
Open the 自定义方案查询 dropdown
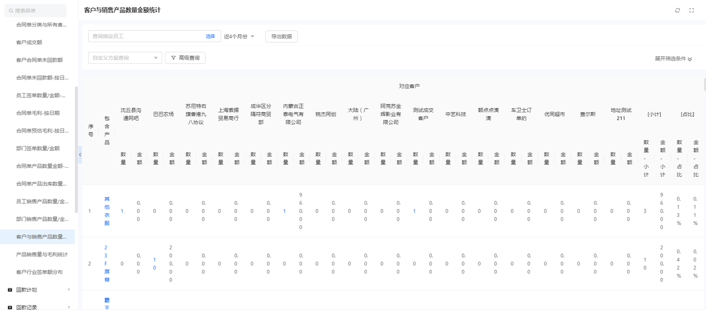pyautogui.click(x=125, y=58)
